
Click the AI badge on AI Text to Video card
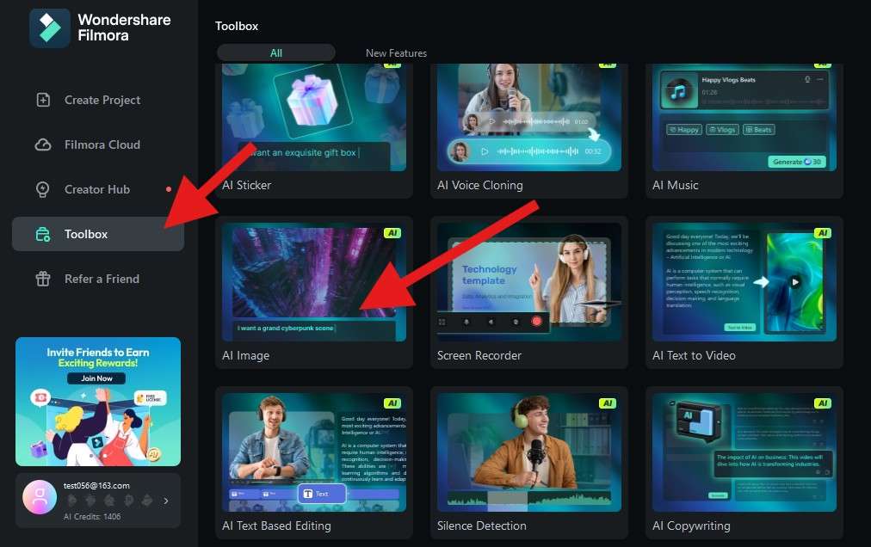823,233
